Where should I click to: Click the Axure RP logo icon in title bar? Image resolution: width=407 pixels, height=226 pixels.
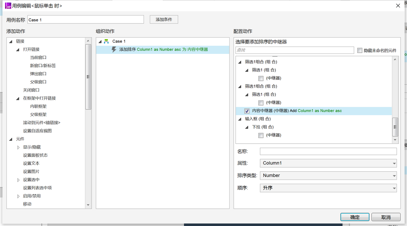point(8,6)
